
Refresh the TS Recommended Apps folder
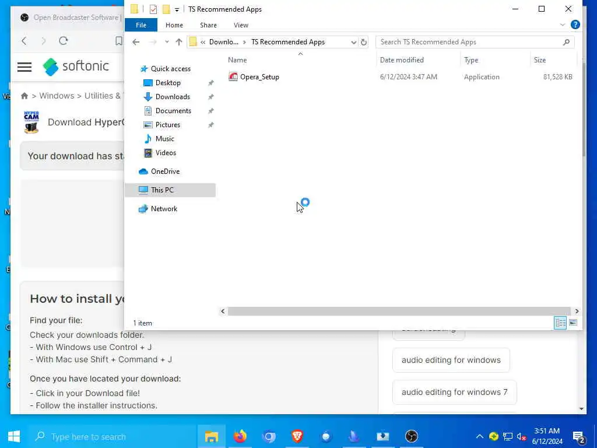(364, 42)
